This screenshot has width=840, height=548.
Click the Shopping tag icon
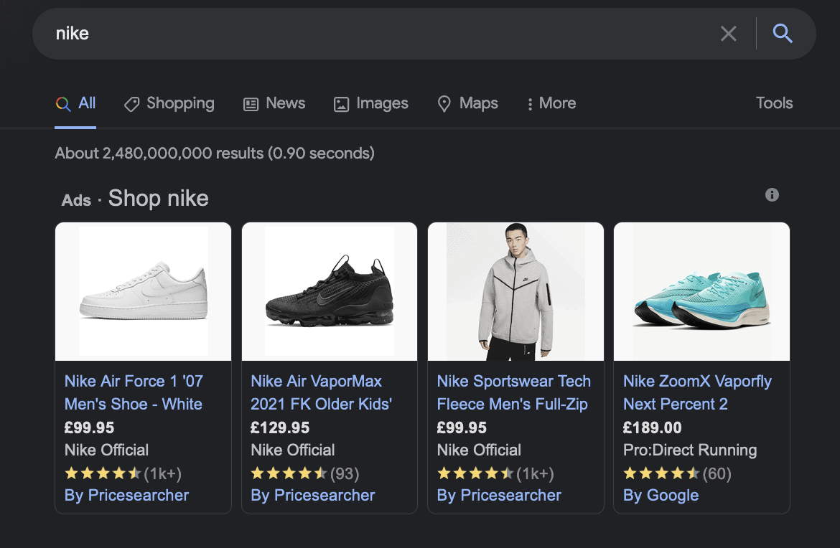pyautogui.click(x=132, y=104)
